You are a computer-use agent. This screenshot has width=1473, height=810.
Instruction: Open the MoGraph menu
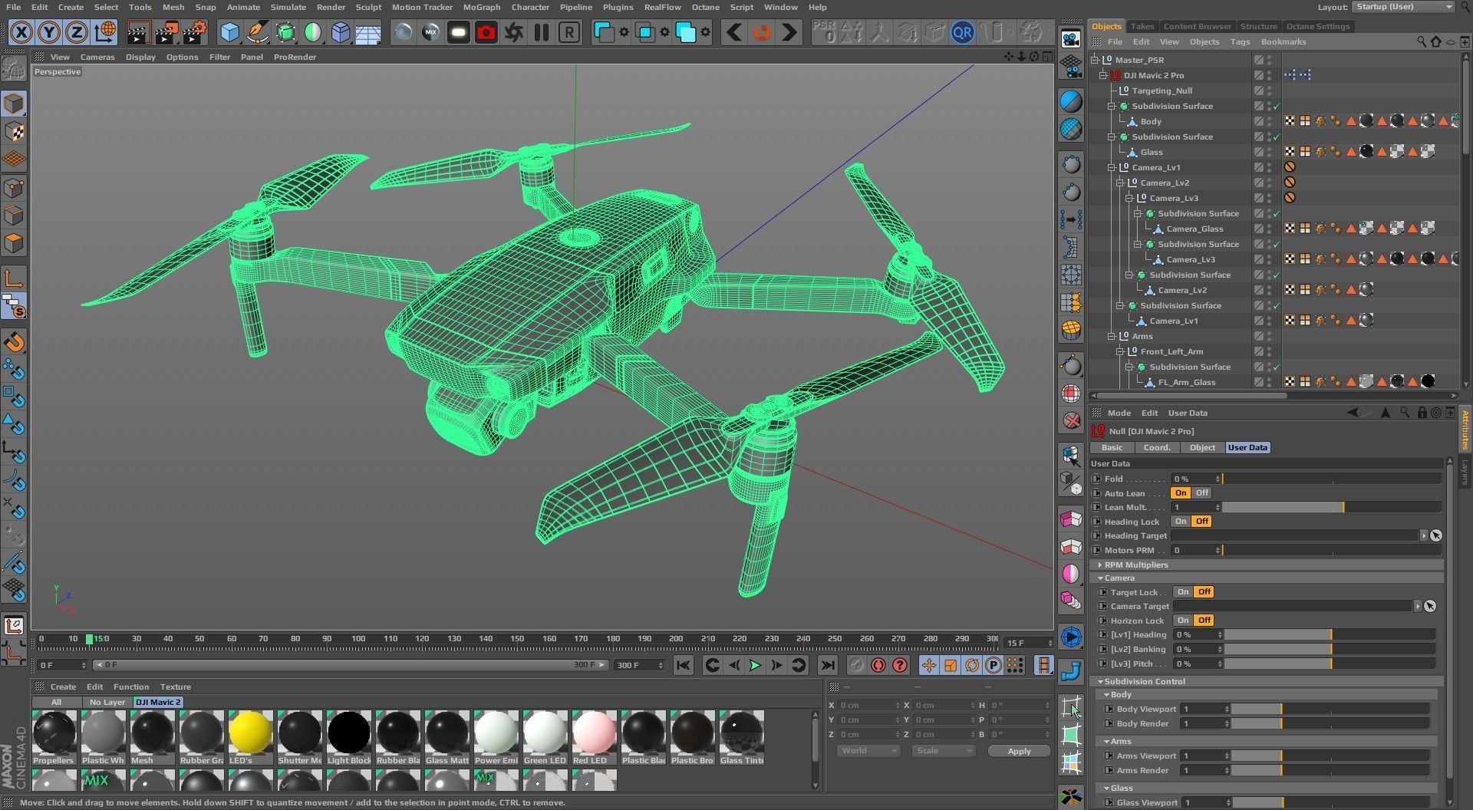[481, 7]
